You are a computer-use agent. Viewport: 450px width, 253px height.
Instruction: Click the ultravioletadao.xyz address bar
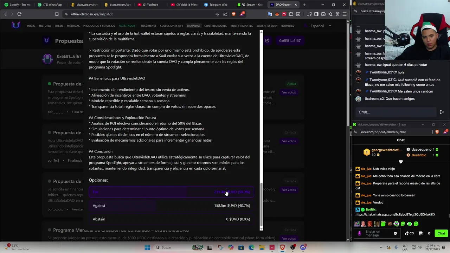click(x=141, y=14)
